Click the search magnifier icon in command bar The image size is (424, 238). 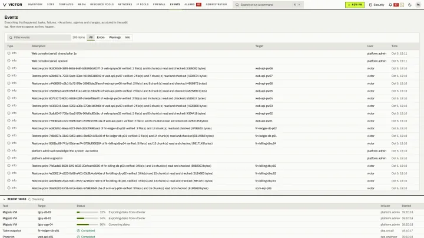(237, 5)
